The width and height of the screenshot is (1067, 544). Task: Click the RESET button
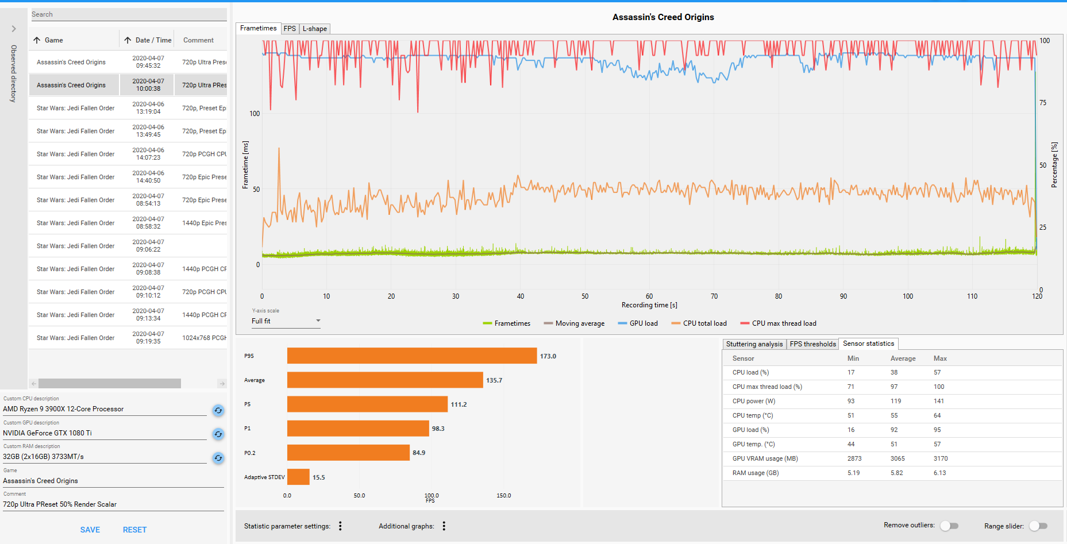[x=135, y=530]
